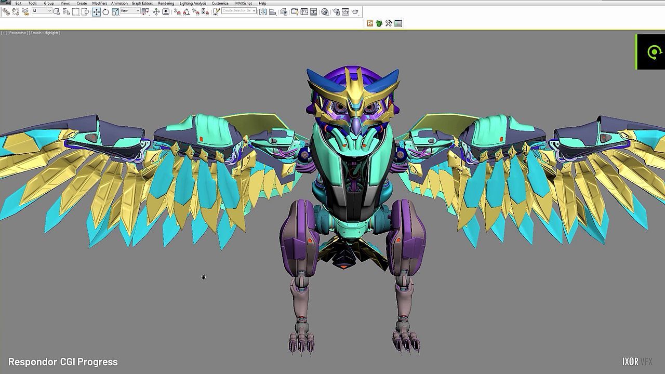Viewport: 665px width, 374px height.
Task: Activate the Select and Rotate tool
Action: [x=105, y=11]
